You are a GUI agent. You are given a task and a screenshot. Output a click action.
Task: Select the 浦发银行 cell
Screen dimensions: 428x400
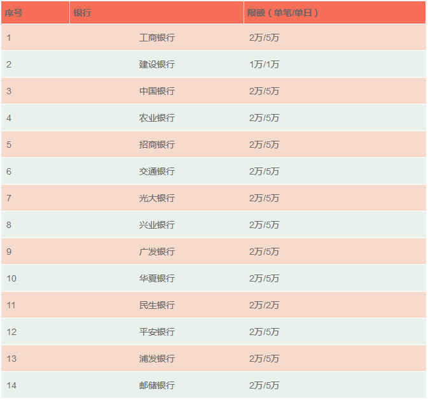coord(156,359)
